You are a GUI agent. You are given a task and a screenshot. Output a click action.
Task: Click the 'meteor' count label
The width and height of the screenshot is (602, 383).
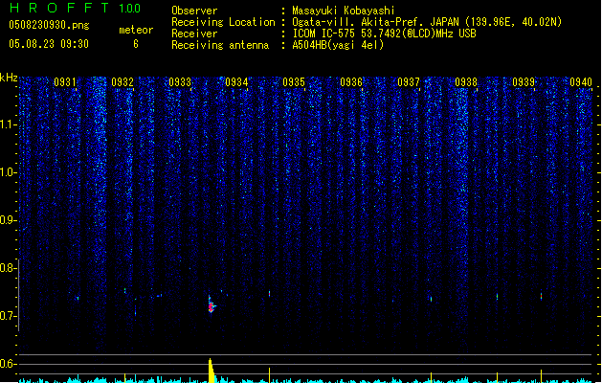[x=136, y=30]
